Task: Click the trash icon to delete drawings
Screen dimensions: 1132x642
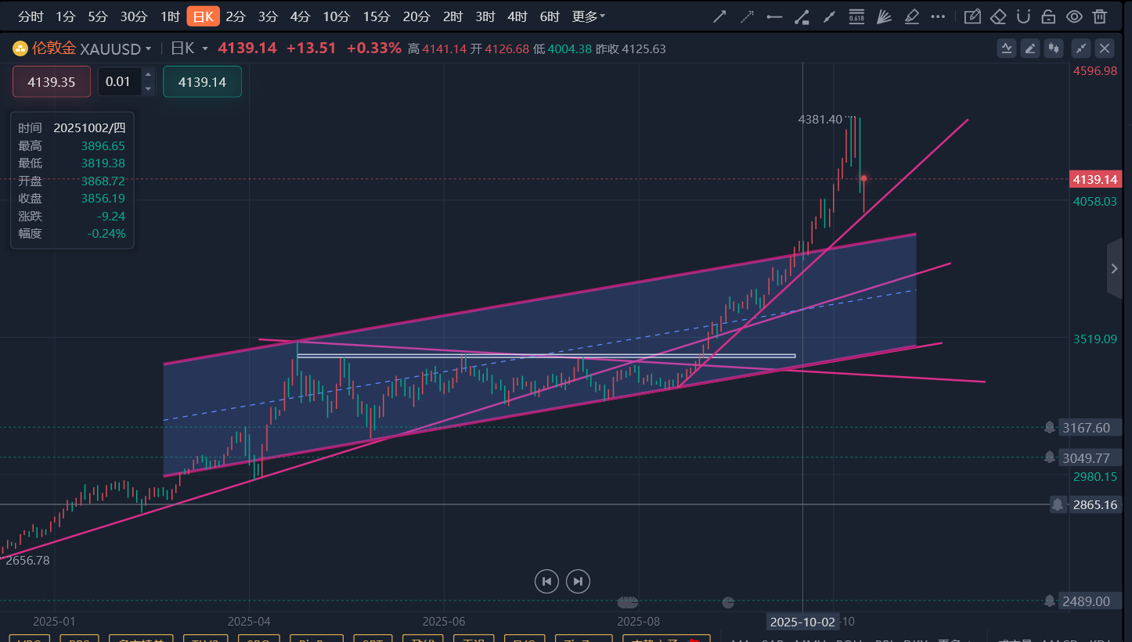Action: 1100,16
